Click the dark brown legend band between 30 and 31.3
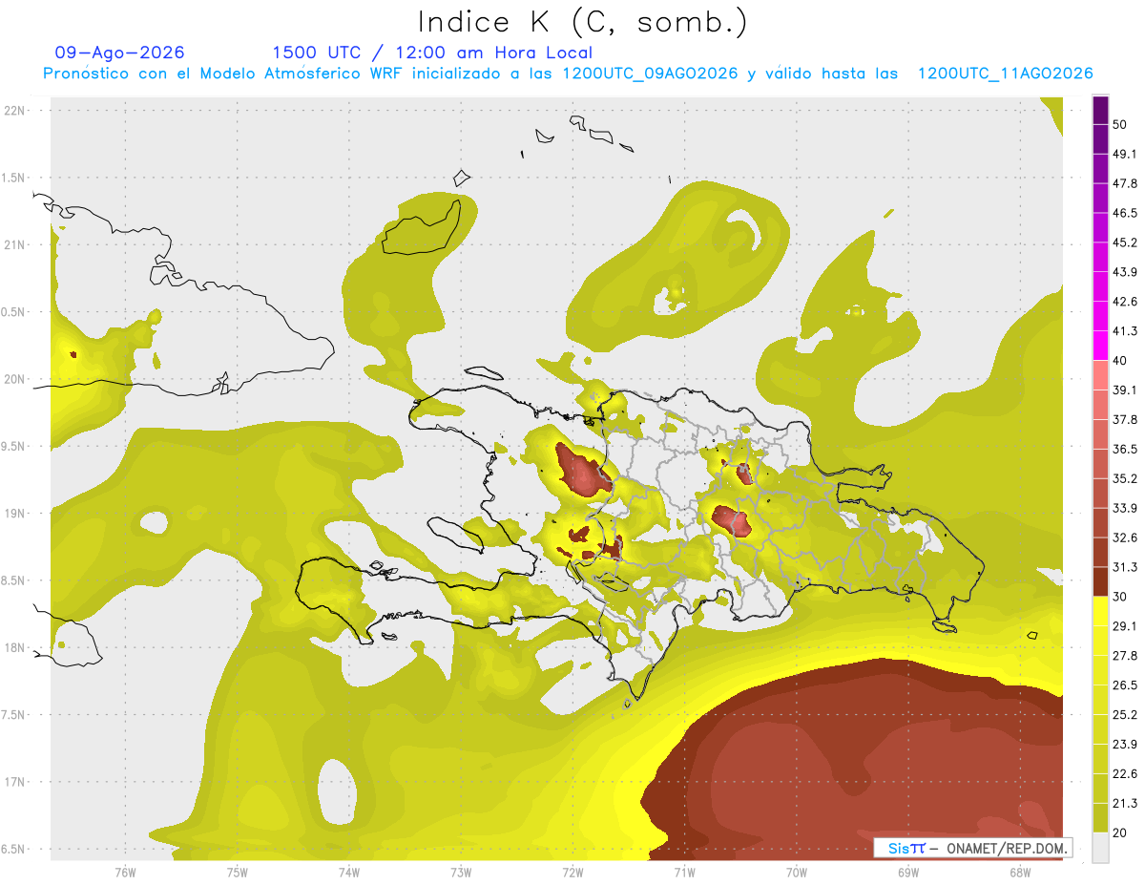This screenshot has height=885, width=1145. point(1100,581)
